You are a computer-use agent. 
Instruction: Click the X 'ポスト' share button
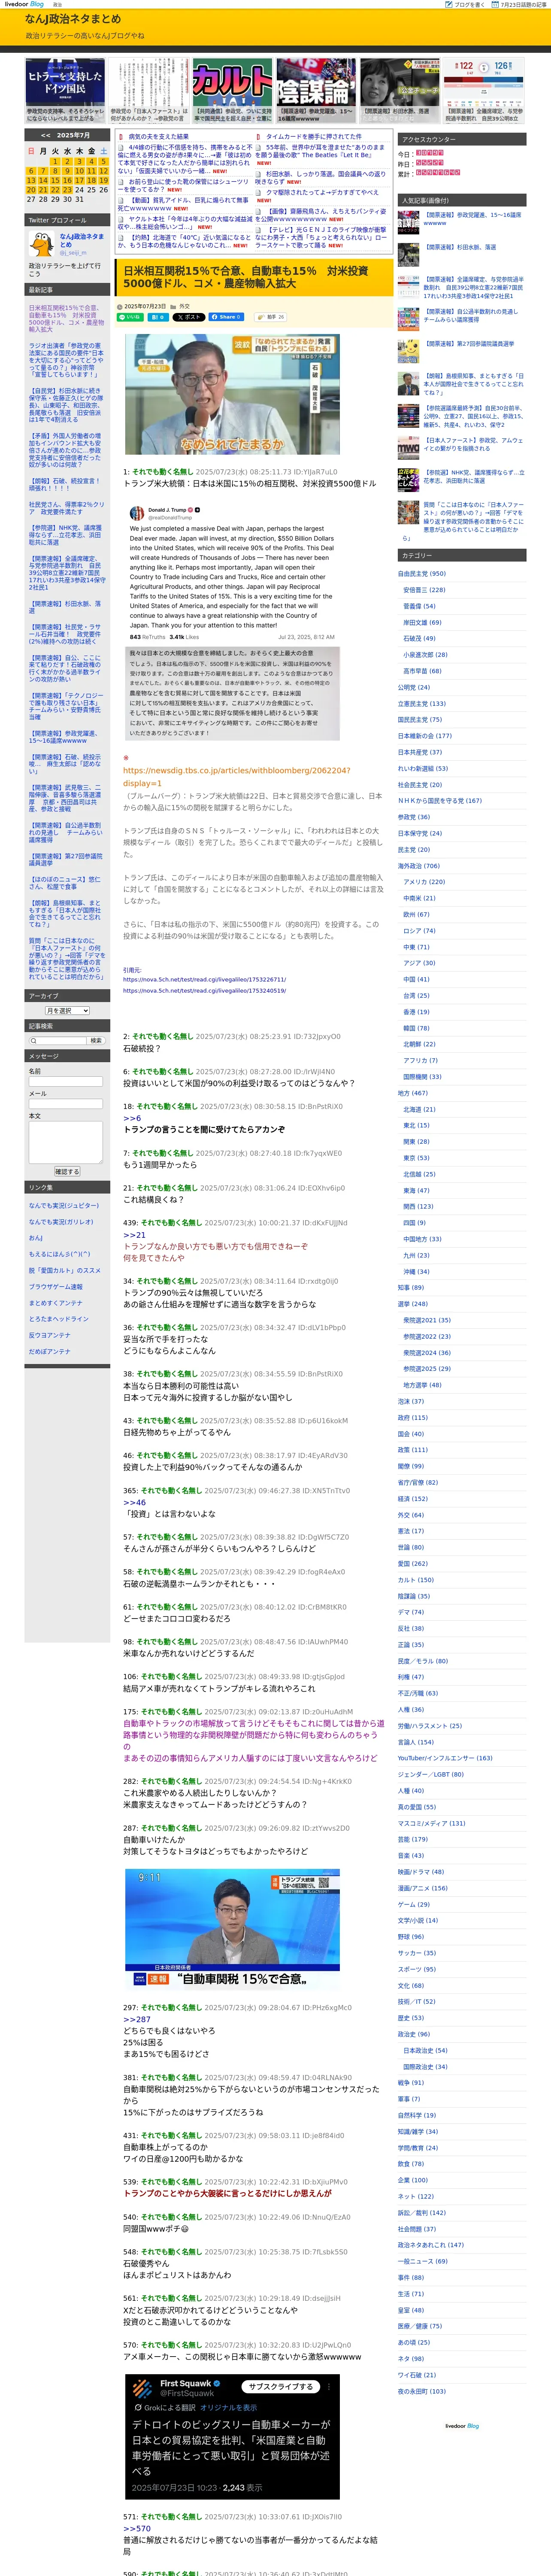click(189, 317)
